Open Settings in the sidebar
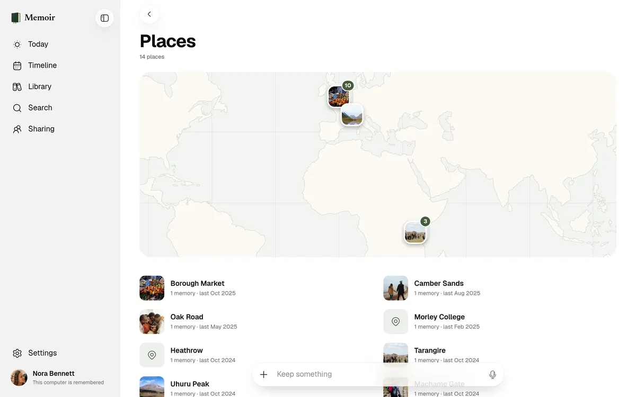Viewport: 636px width, 397px height. (60, 353)
